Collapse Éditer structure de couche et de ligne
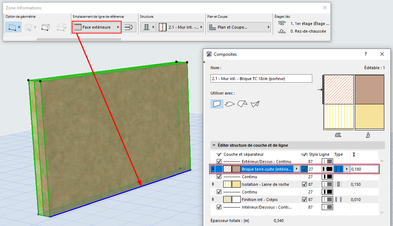This screenshot has height=226, width=393. (x=214, y=145)
